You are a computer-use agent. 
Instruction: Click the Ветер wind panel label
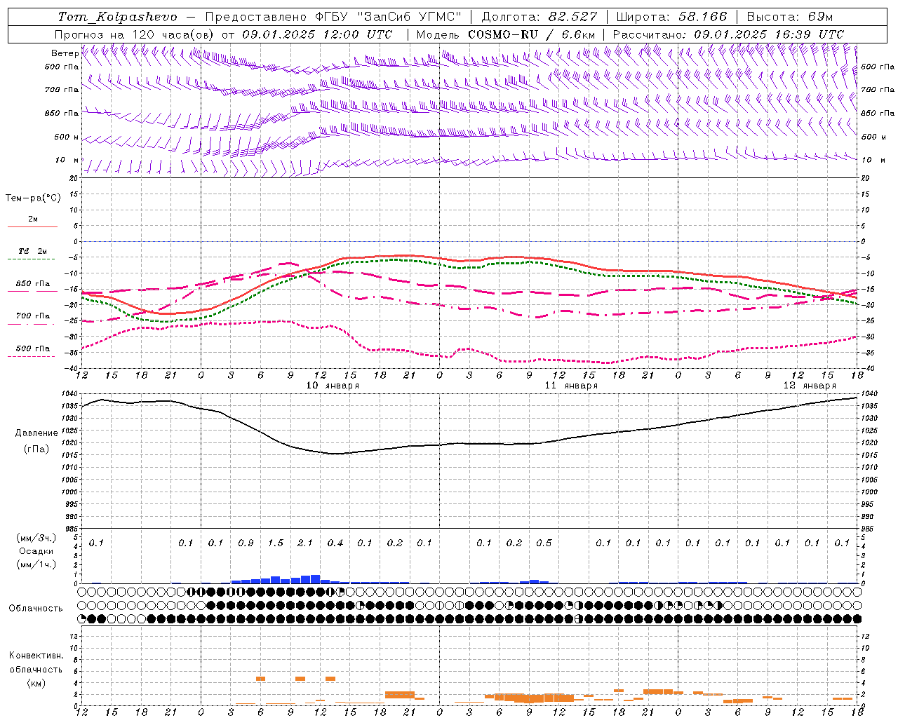[65, 53]
